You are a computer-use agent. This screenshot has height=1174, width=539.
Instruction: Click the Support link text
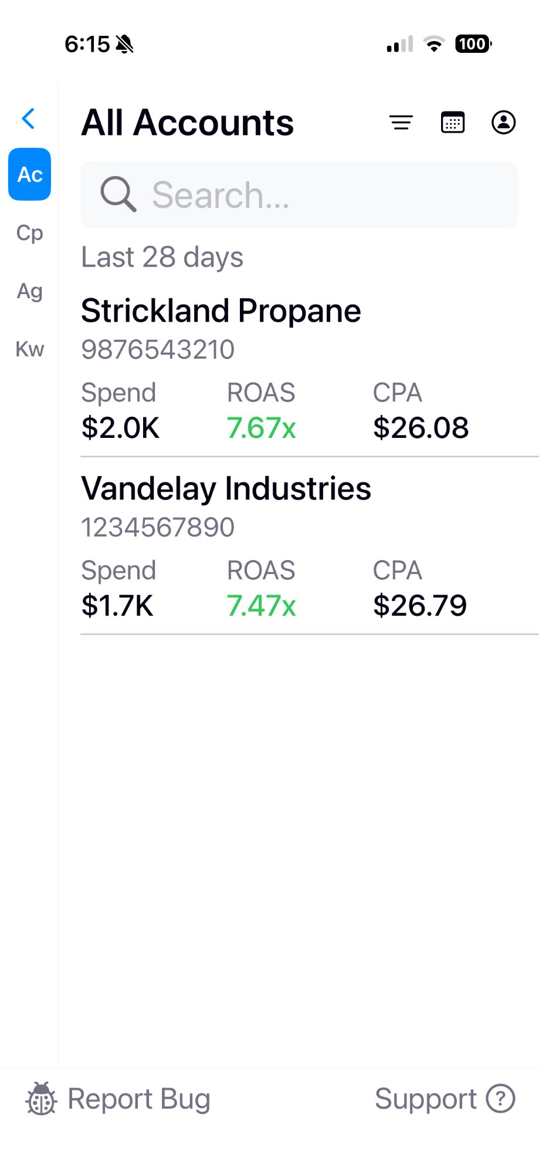tap(425, 1099)
